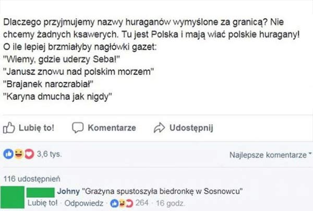Click the laughing haha reaction icon on post

tap(15, 155)
